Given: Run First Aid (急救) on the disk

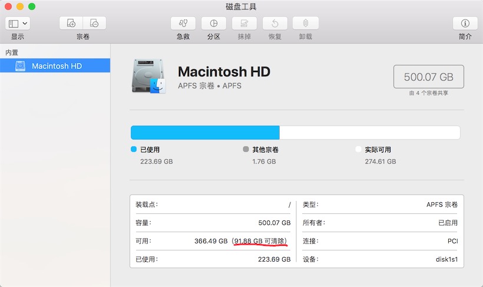Looking at the screenshot, I should [183, 24].
